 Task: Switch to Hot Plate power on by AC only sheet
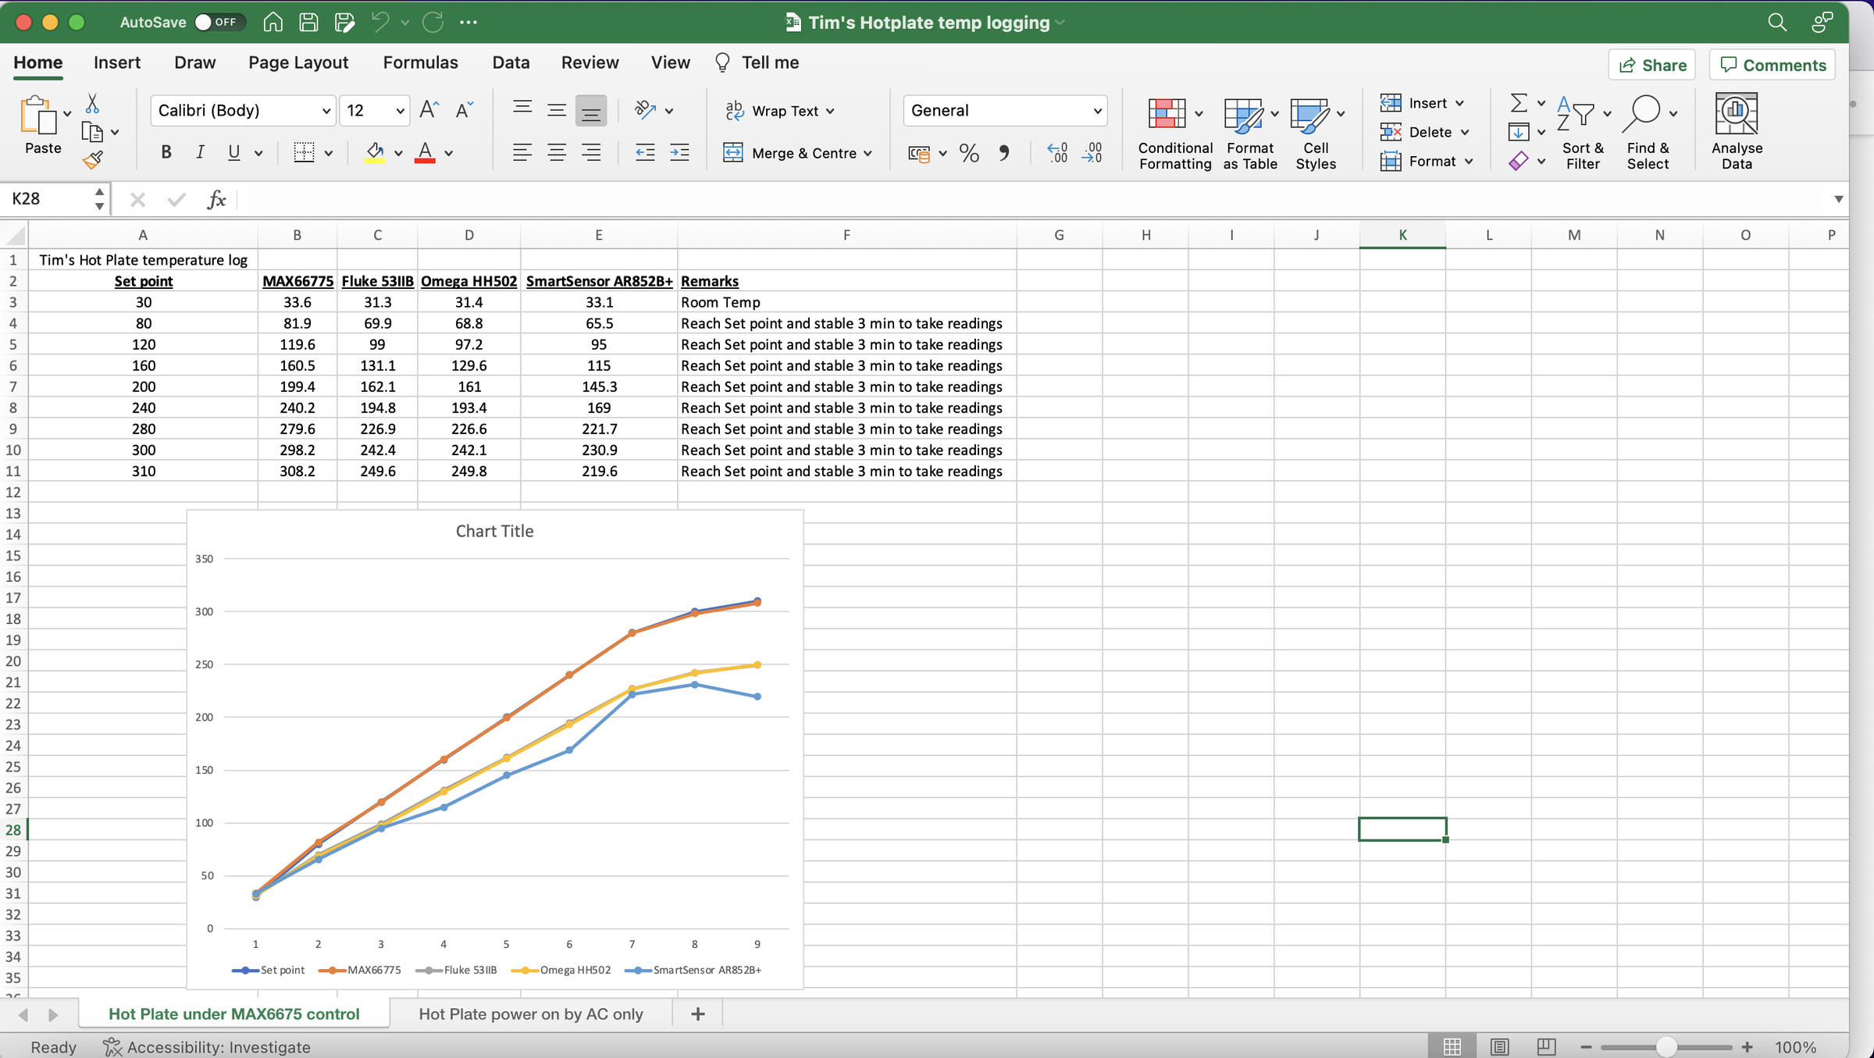[x=530, y=1013]
